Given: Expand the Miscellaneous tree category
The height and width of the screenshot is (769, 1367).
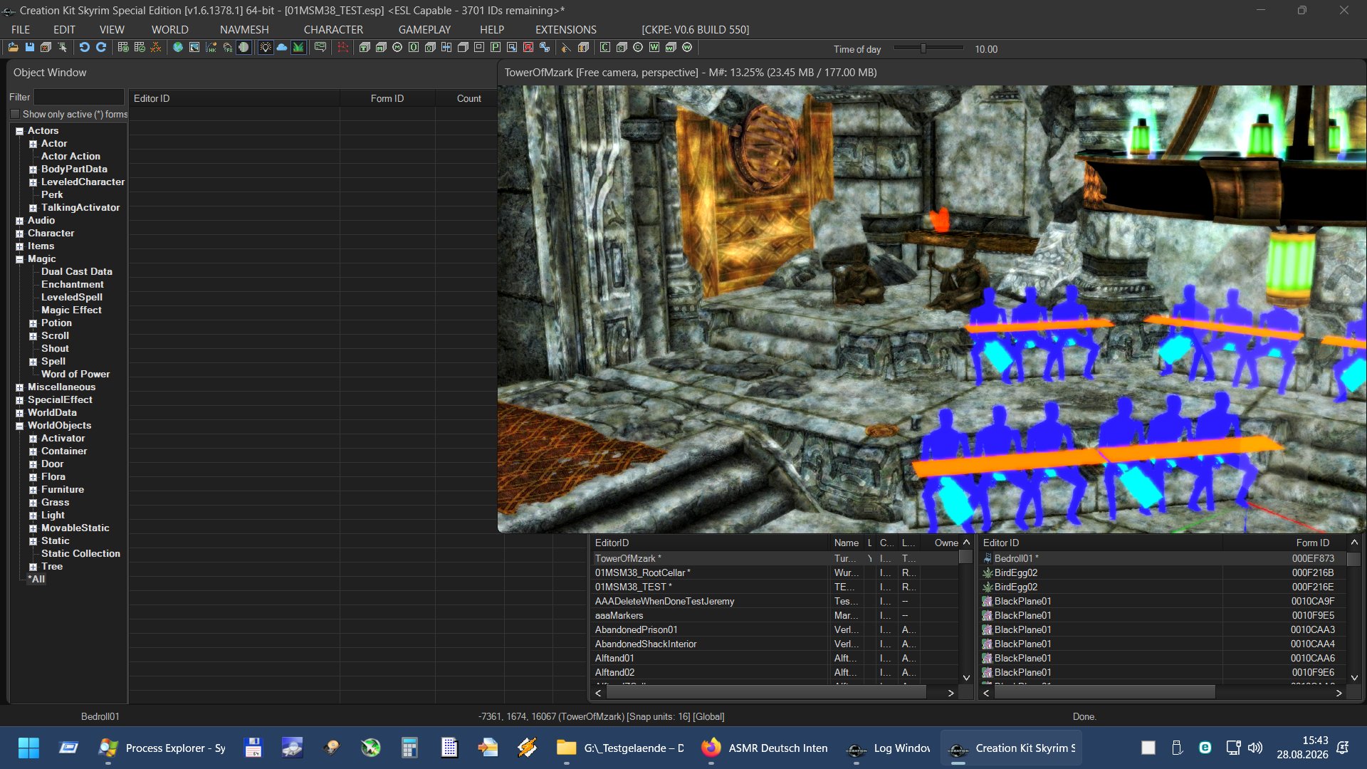Looking at the screenshot, I should 19,387.
